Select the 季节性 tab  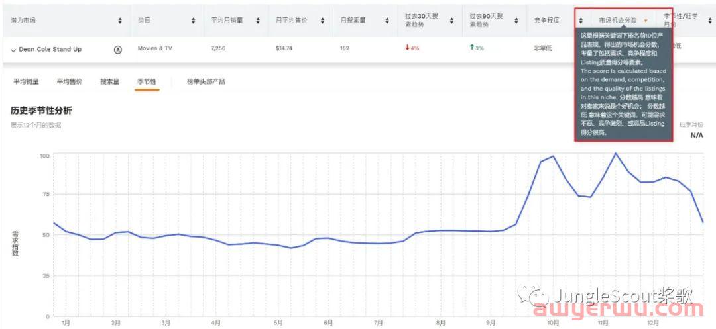pos(147,81)
